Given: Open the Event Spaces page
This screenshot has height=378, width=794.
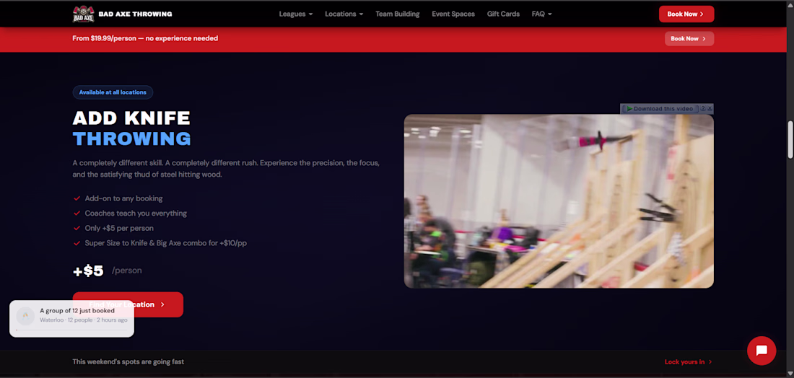Looking at the screenshot, I should 453,14.
